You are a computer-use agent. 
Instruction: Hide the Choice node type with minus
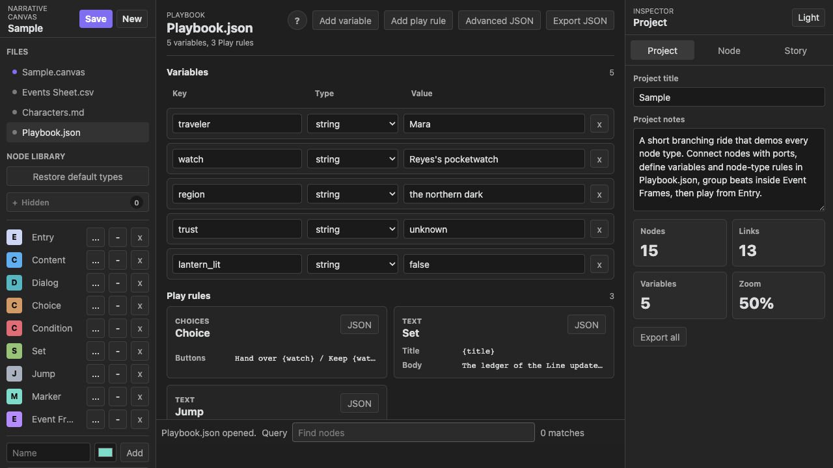pyautogui.click(x=118, y=305)
